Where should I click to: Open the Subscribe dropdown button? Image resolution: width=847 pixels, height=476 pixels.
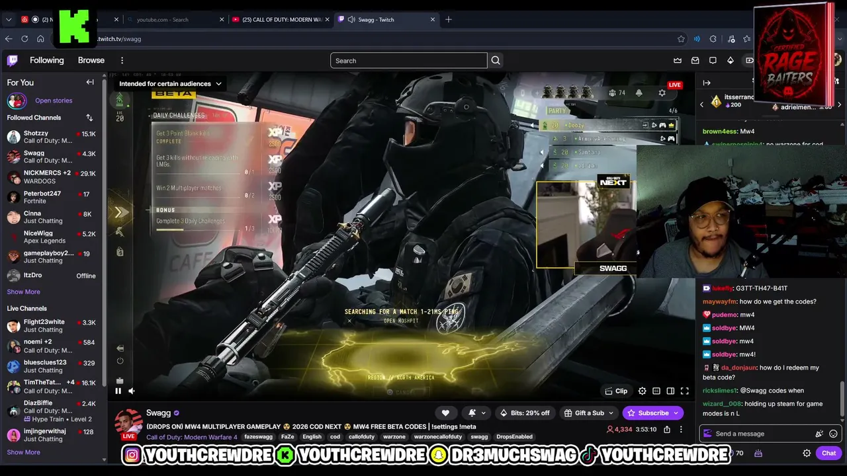pyautogui.click(x=653, y=413)
